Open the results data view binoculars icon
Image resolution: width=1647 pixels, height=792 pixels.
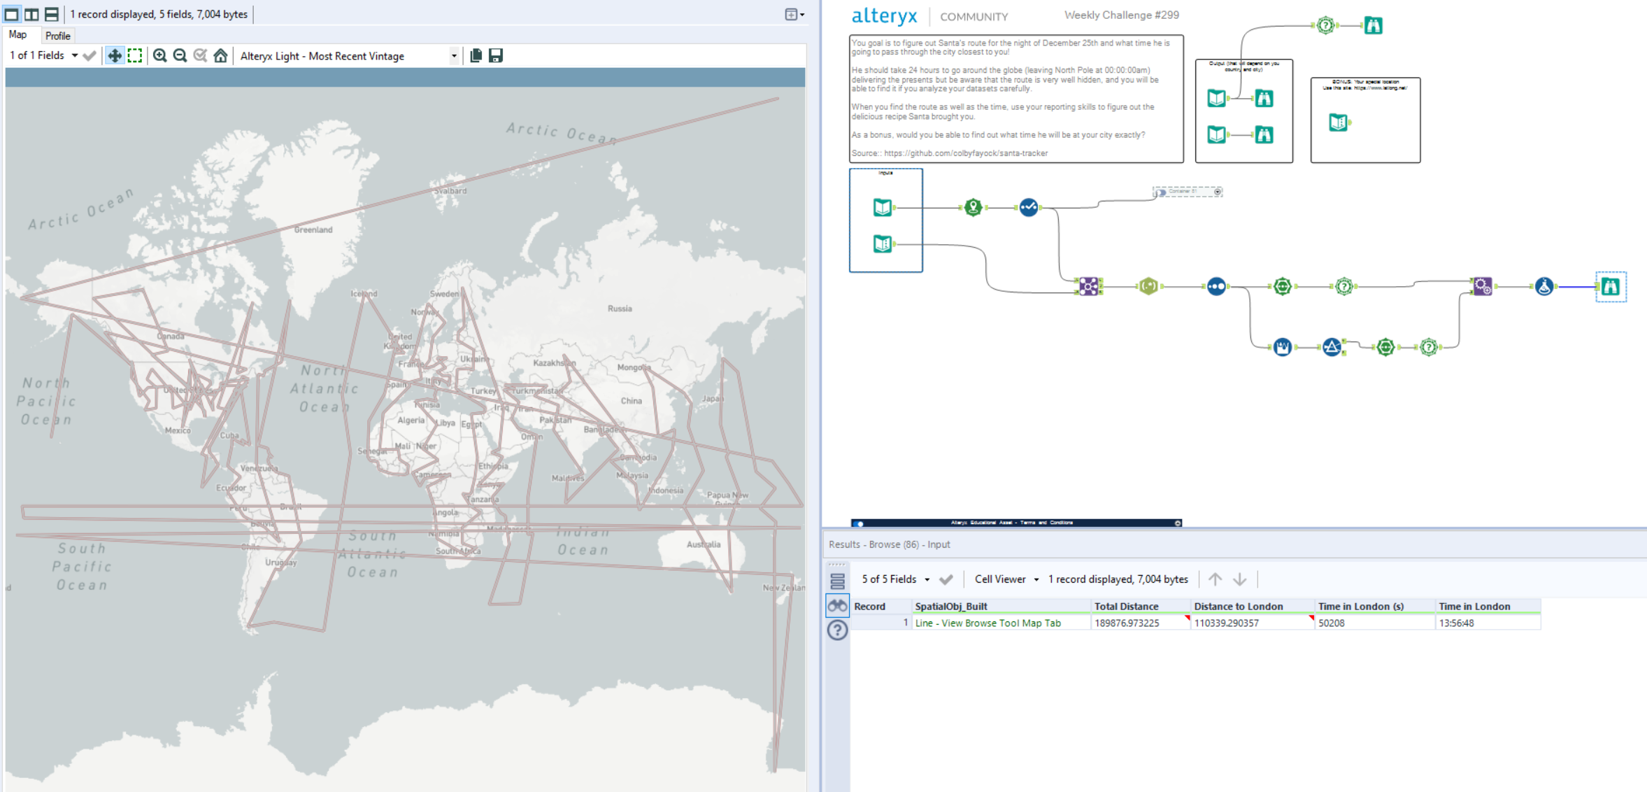pos(837,606)
